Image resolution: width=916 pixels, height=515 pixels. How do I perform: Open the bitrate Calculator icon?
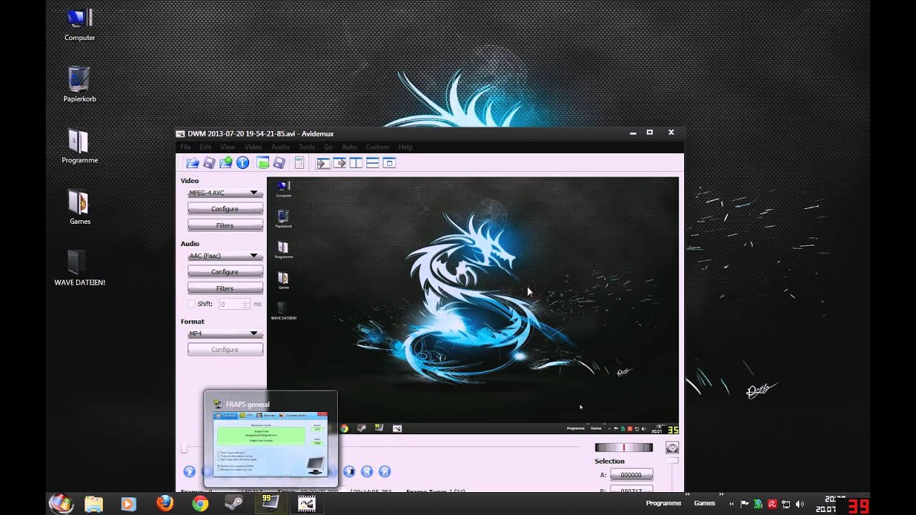pos(299,163)
